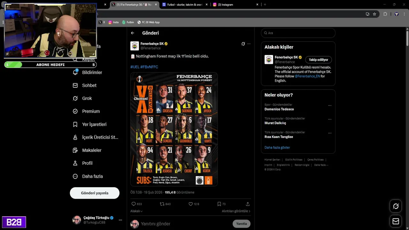This screenshot has width=409, height=230.
Task: Expand footer Daha fazla links
Action: click(321, 165)
